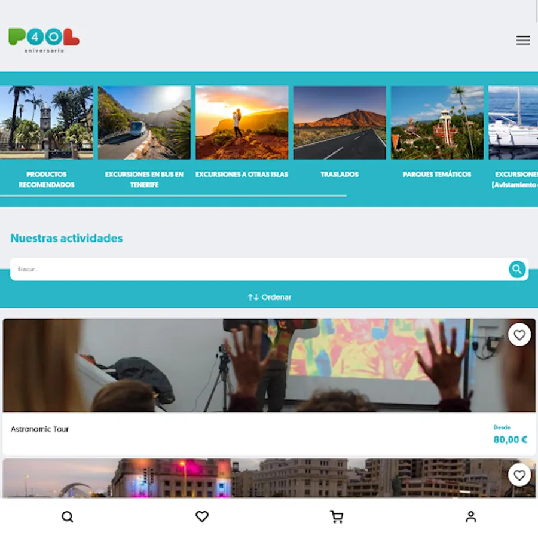Open Excursiones a Otras Islas category
Screen dimensions: 538x538
click(x=242, y=175)
